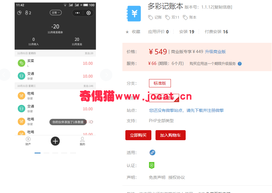Click the 付费安装 16 count
Image resolution: width=272 pixels, height=193 pixels.
[216, 32]
